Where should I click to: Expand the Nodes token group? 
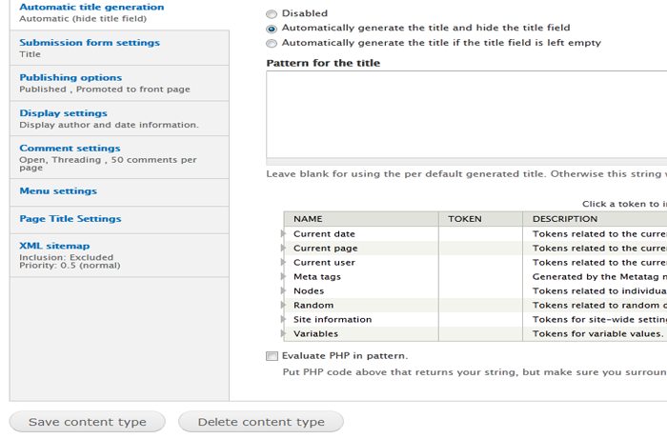click(x=283, y=290)
